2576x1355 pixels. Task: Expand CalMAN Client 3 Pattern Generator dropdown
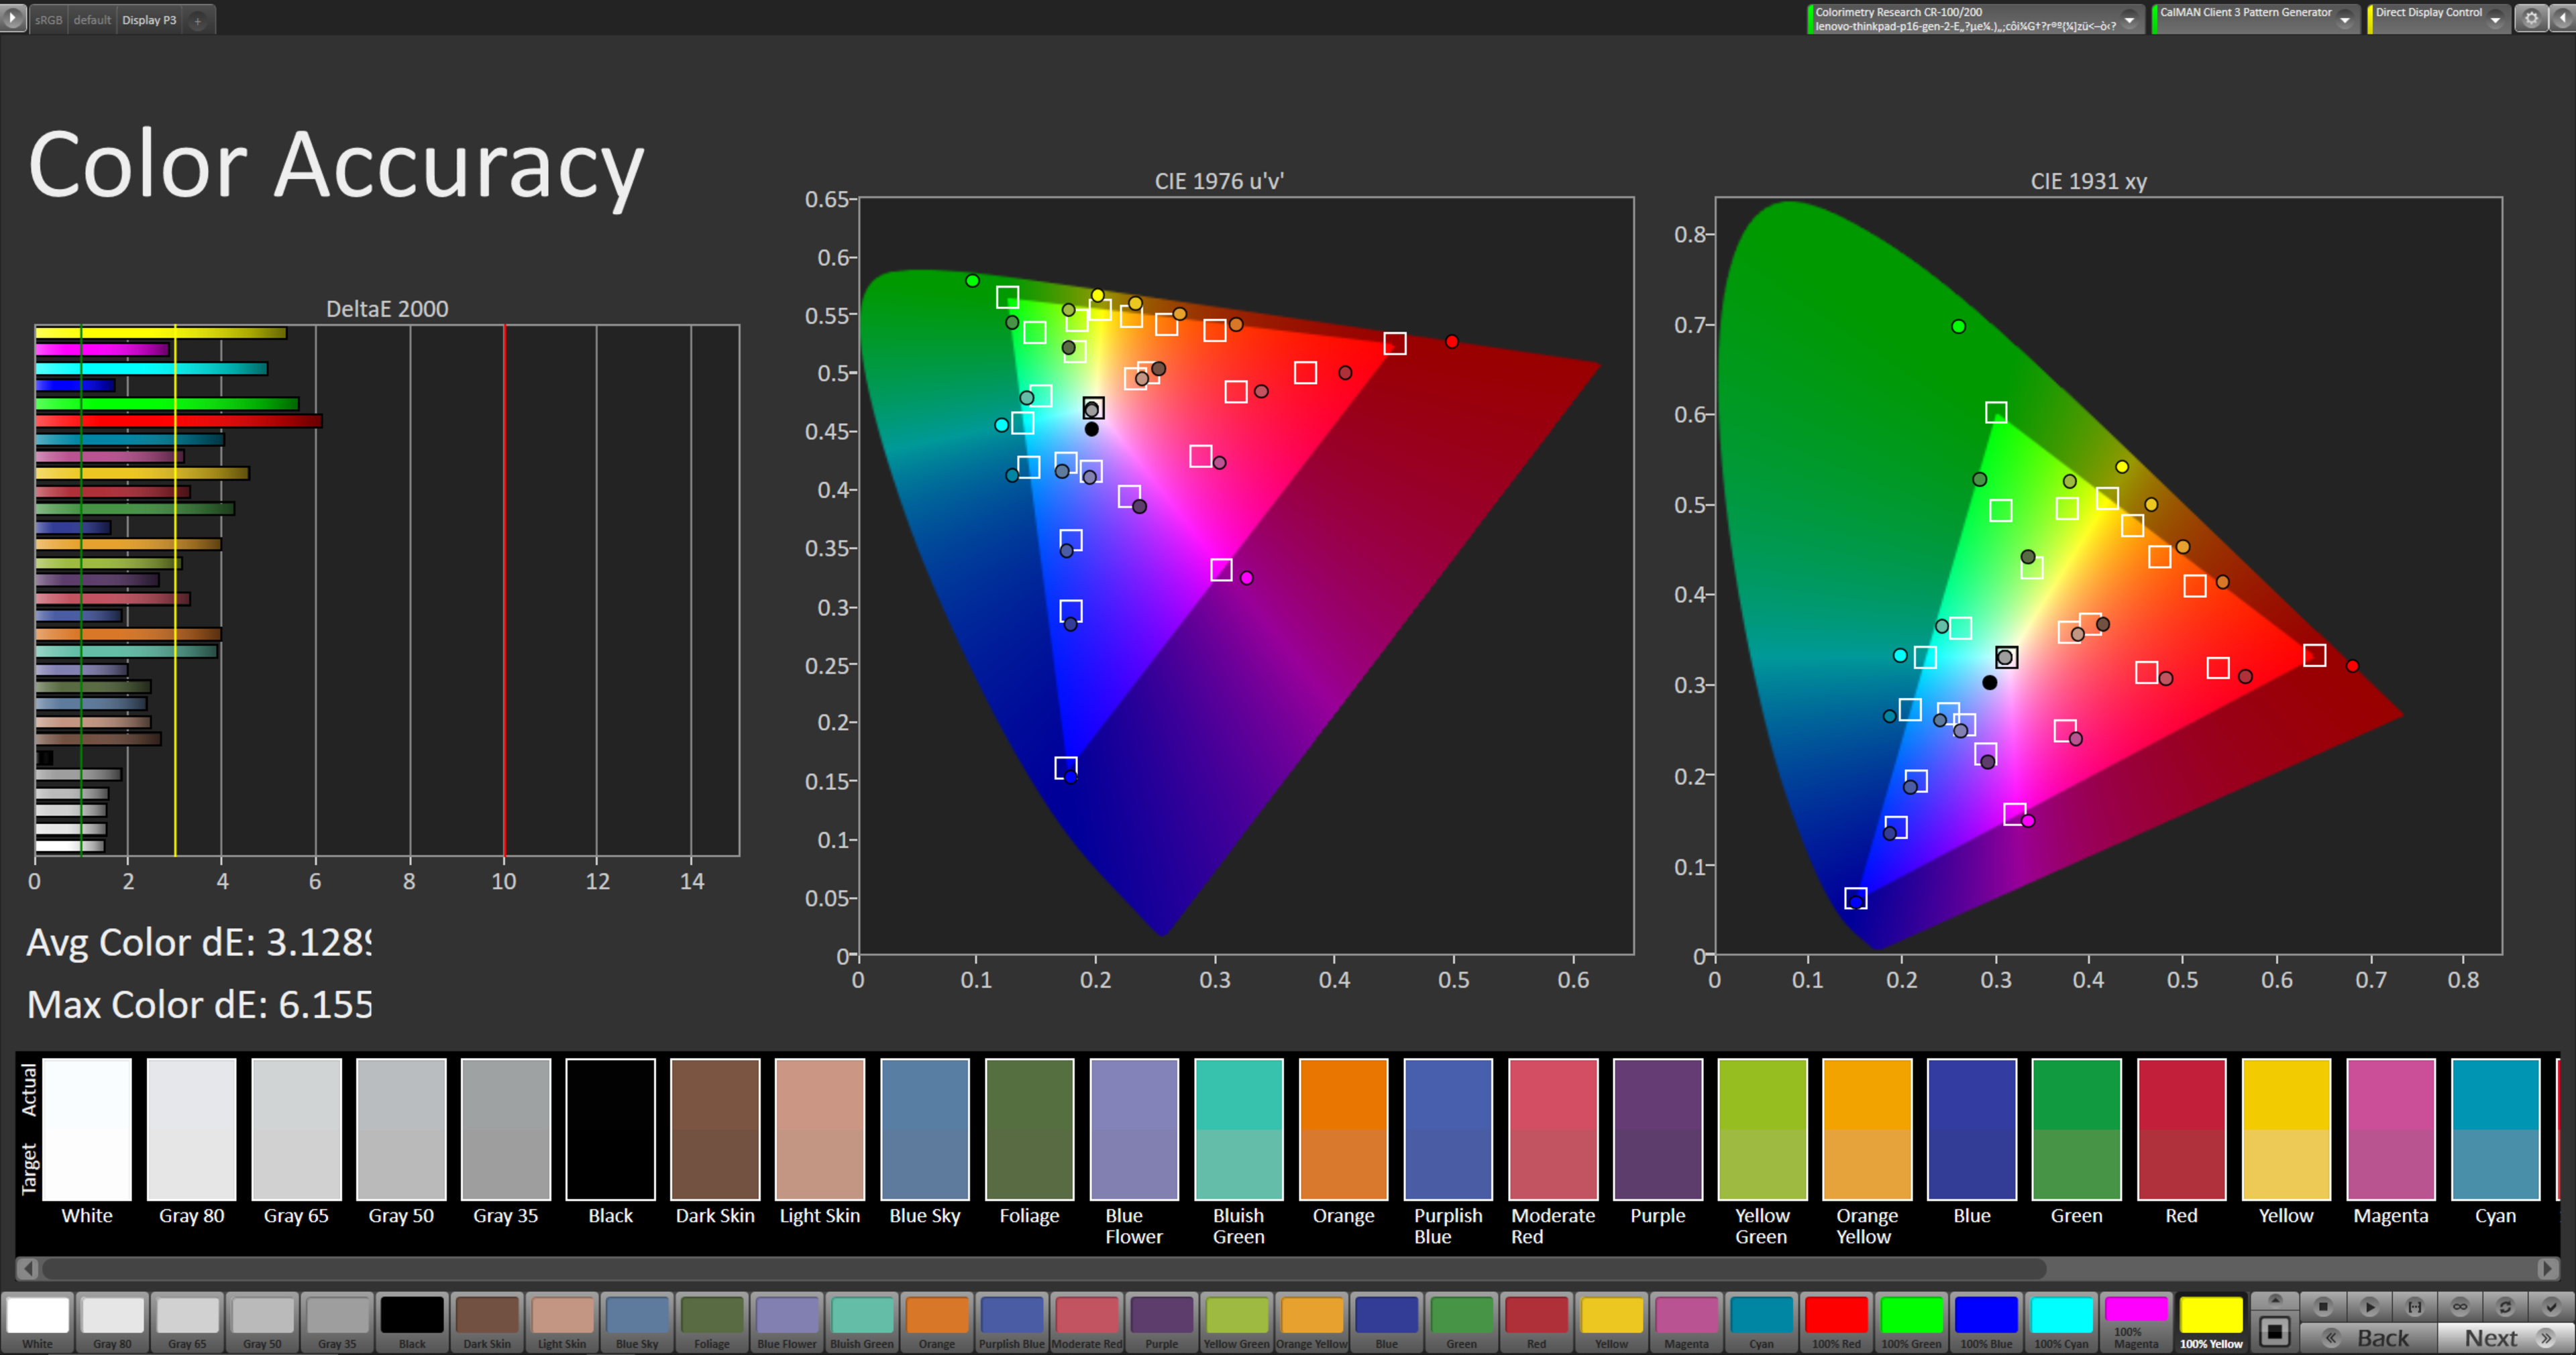pos(2345,19)
